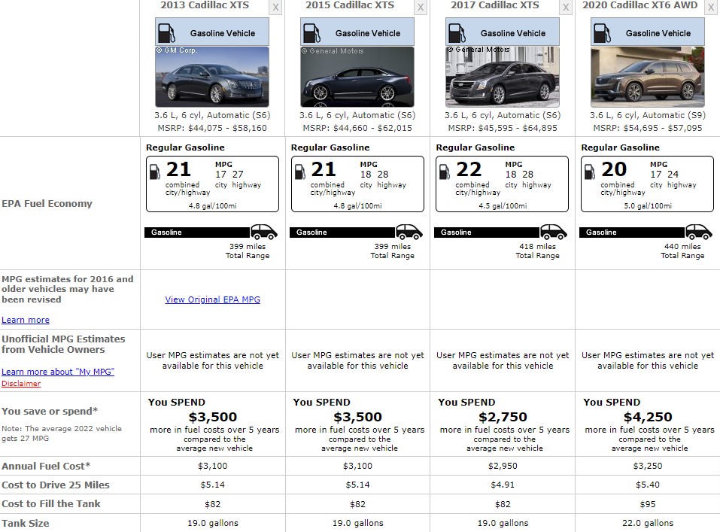The width and height of the screenshot is (720, 532).
Task: Open the 2015 Cadillac XTS photo
Action: pyautogui.click(x=357, y=77)
